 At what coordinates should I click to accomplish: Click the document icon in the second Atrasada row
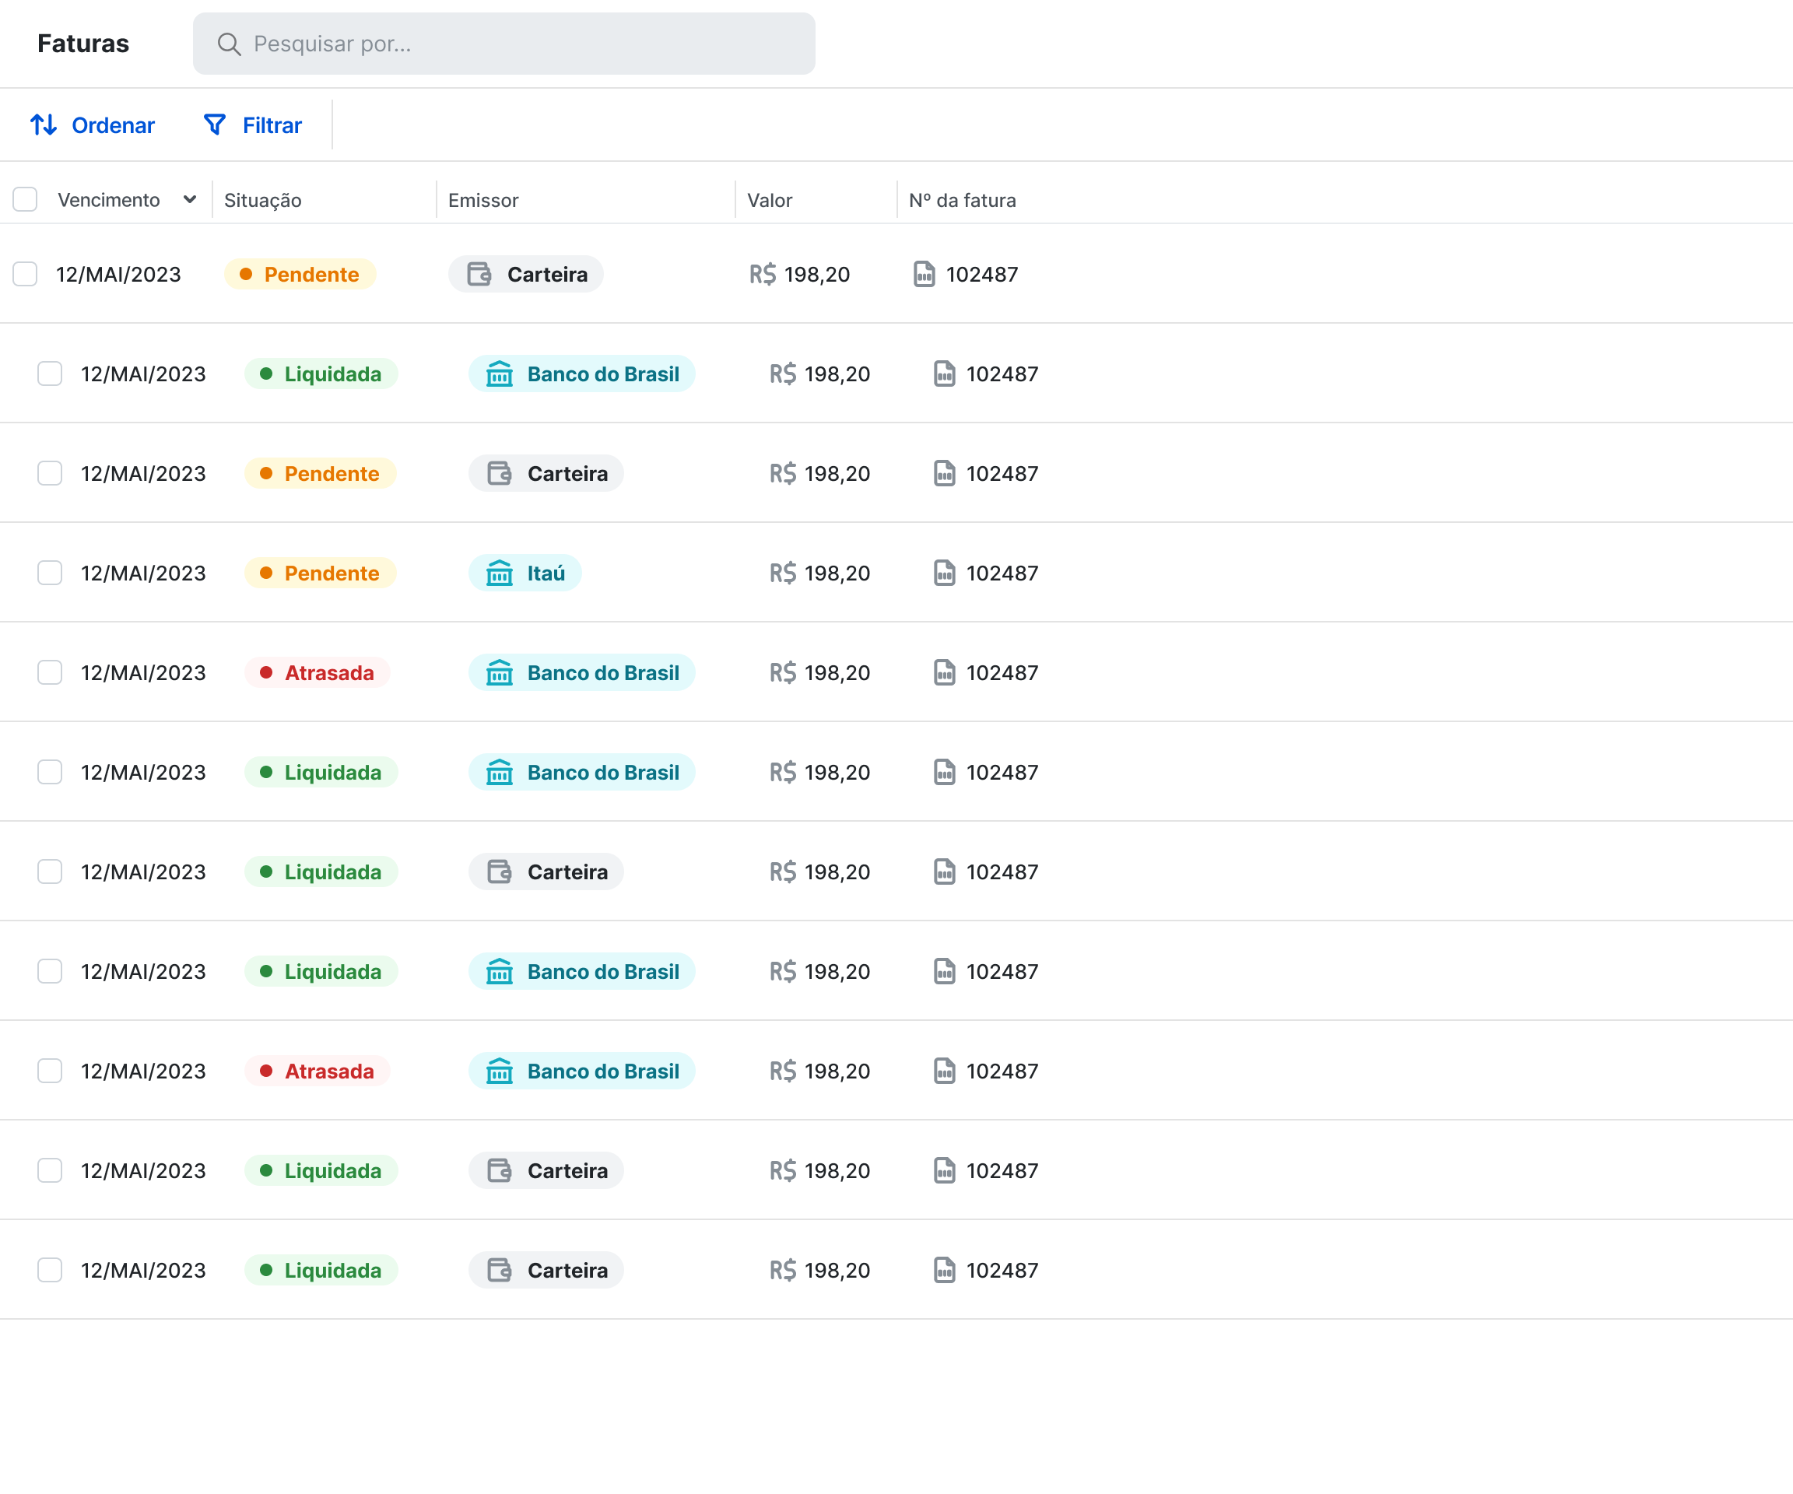[944, 1071]
